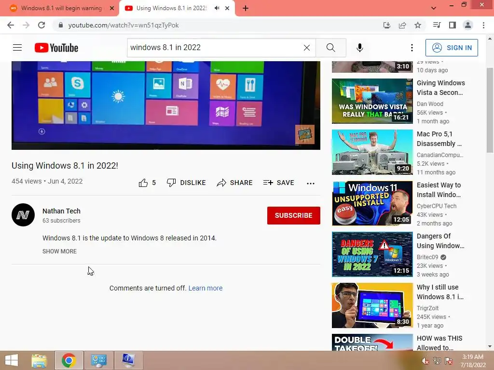
Task: Close the Using Windows 8.1 in 2022 tab
Action: pos(227,8)
